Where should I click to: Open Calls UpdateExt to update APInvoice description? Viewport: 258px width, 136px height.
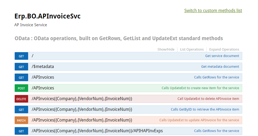coord(199,120)
